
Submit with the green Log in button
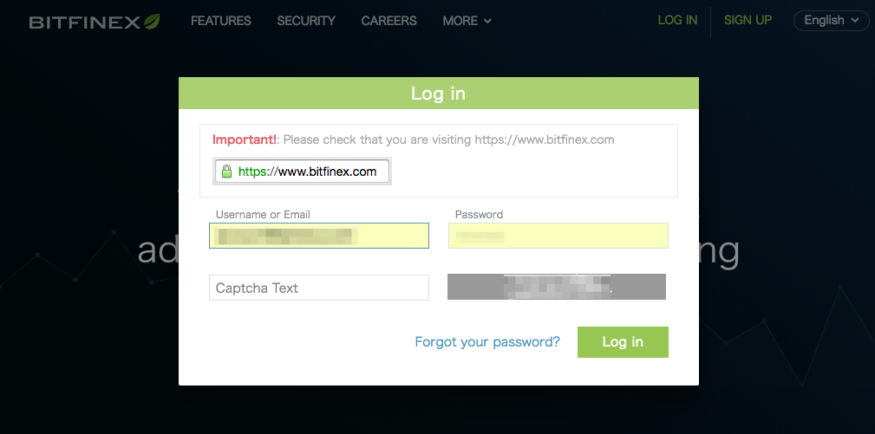coord(623,342)
